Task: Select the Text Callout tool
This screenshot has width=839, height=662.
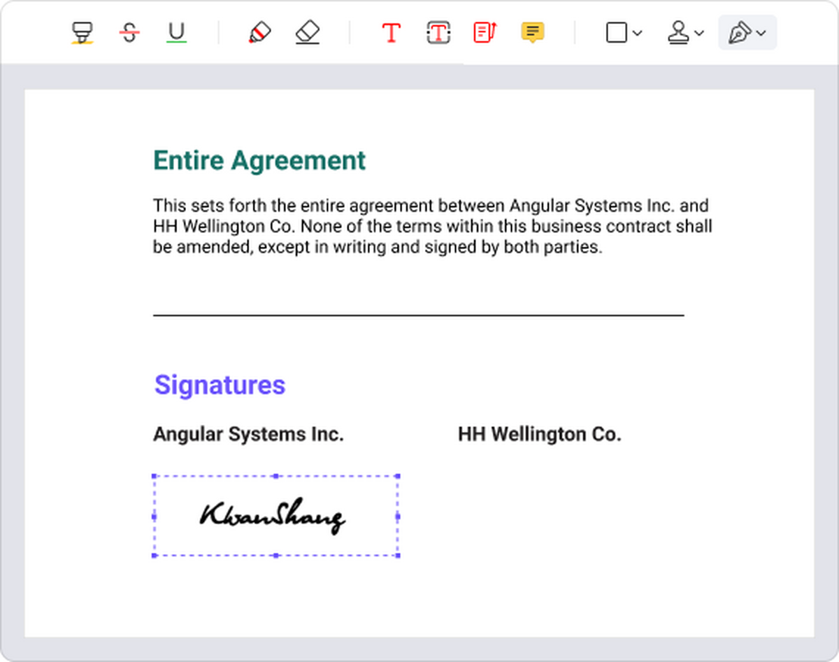Action: (x=485, y=33)
